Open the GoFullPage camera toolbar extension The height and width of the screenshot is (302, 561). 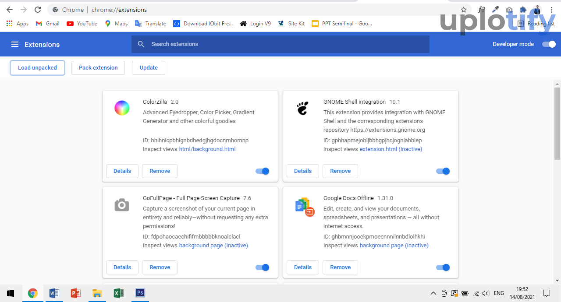click(509, 10)
